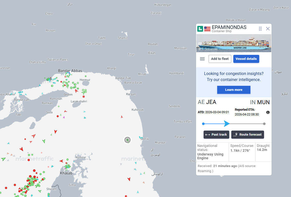291x197 pixels.
Task: Click the Minab town label
Action: (x=142, y=74)
